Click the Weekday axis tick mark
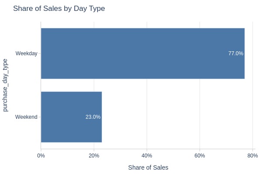 click(39, 54)
